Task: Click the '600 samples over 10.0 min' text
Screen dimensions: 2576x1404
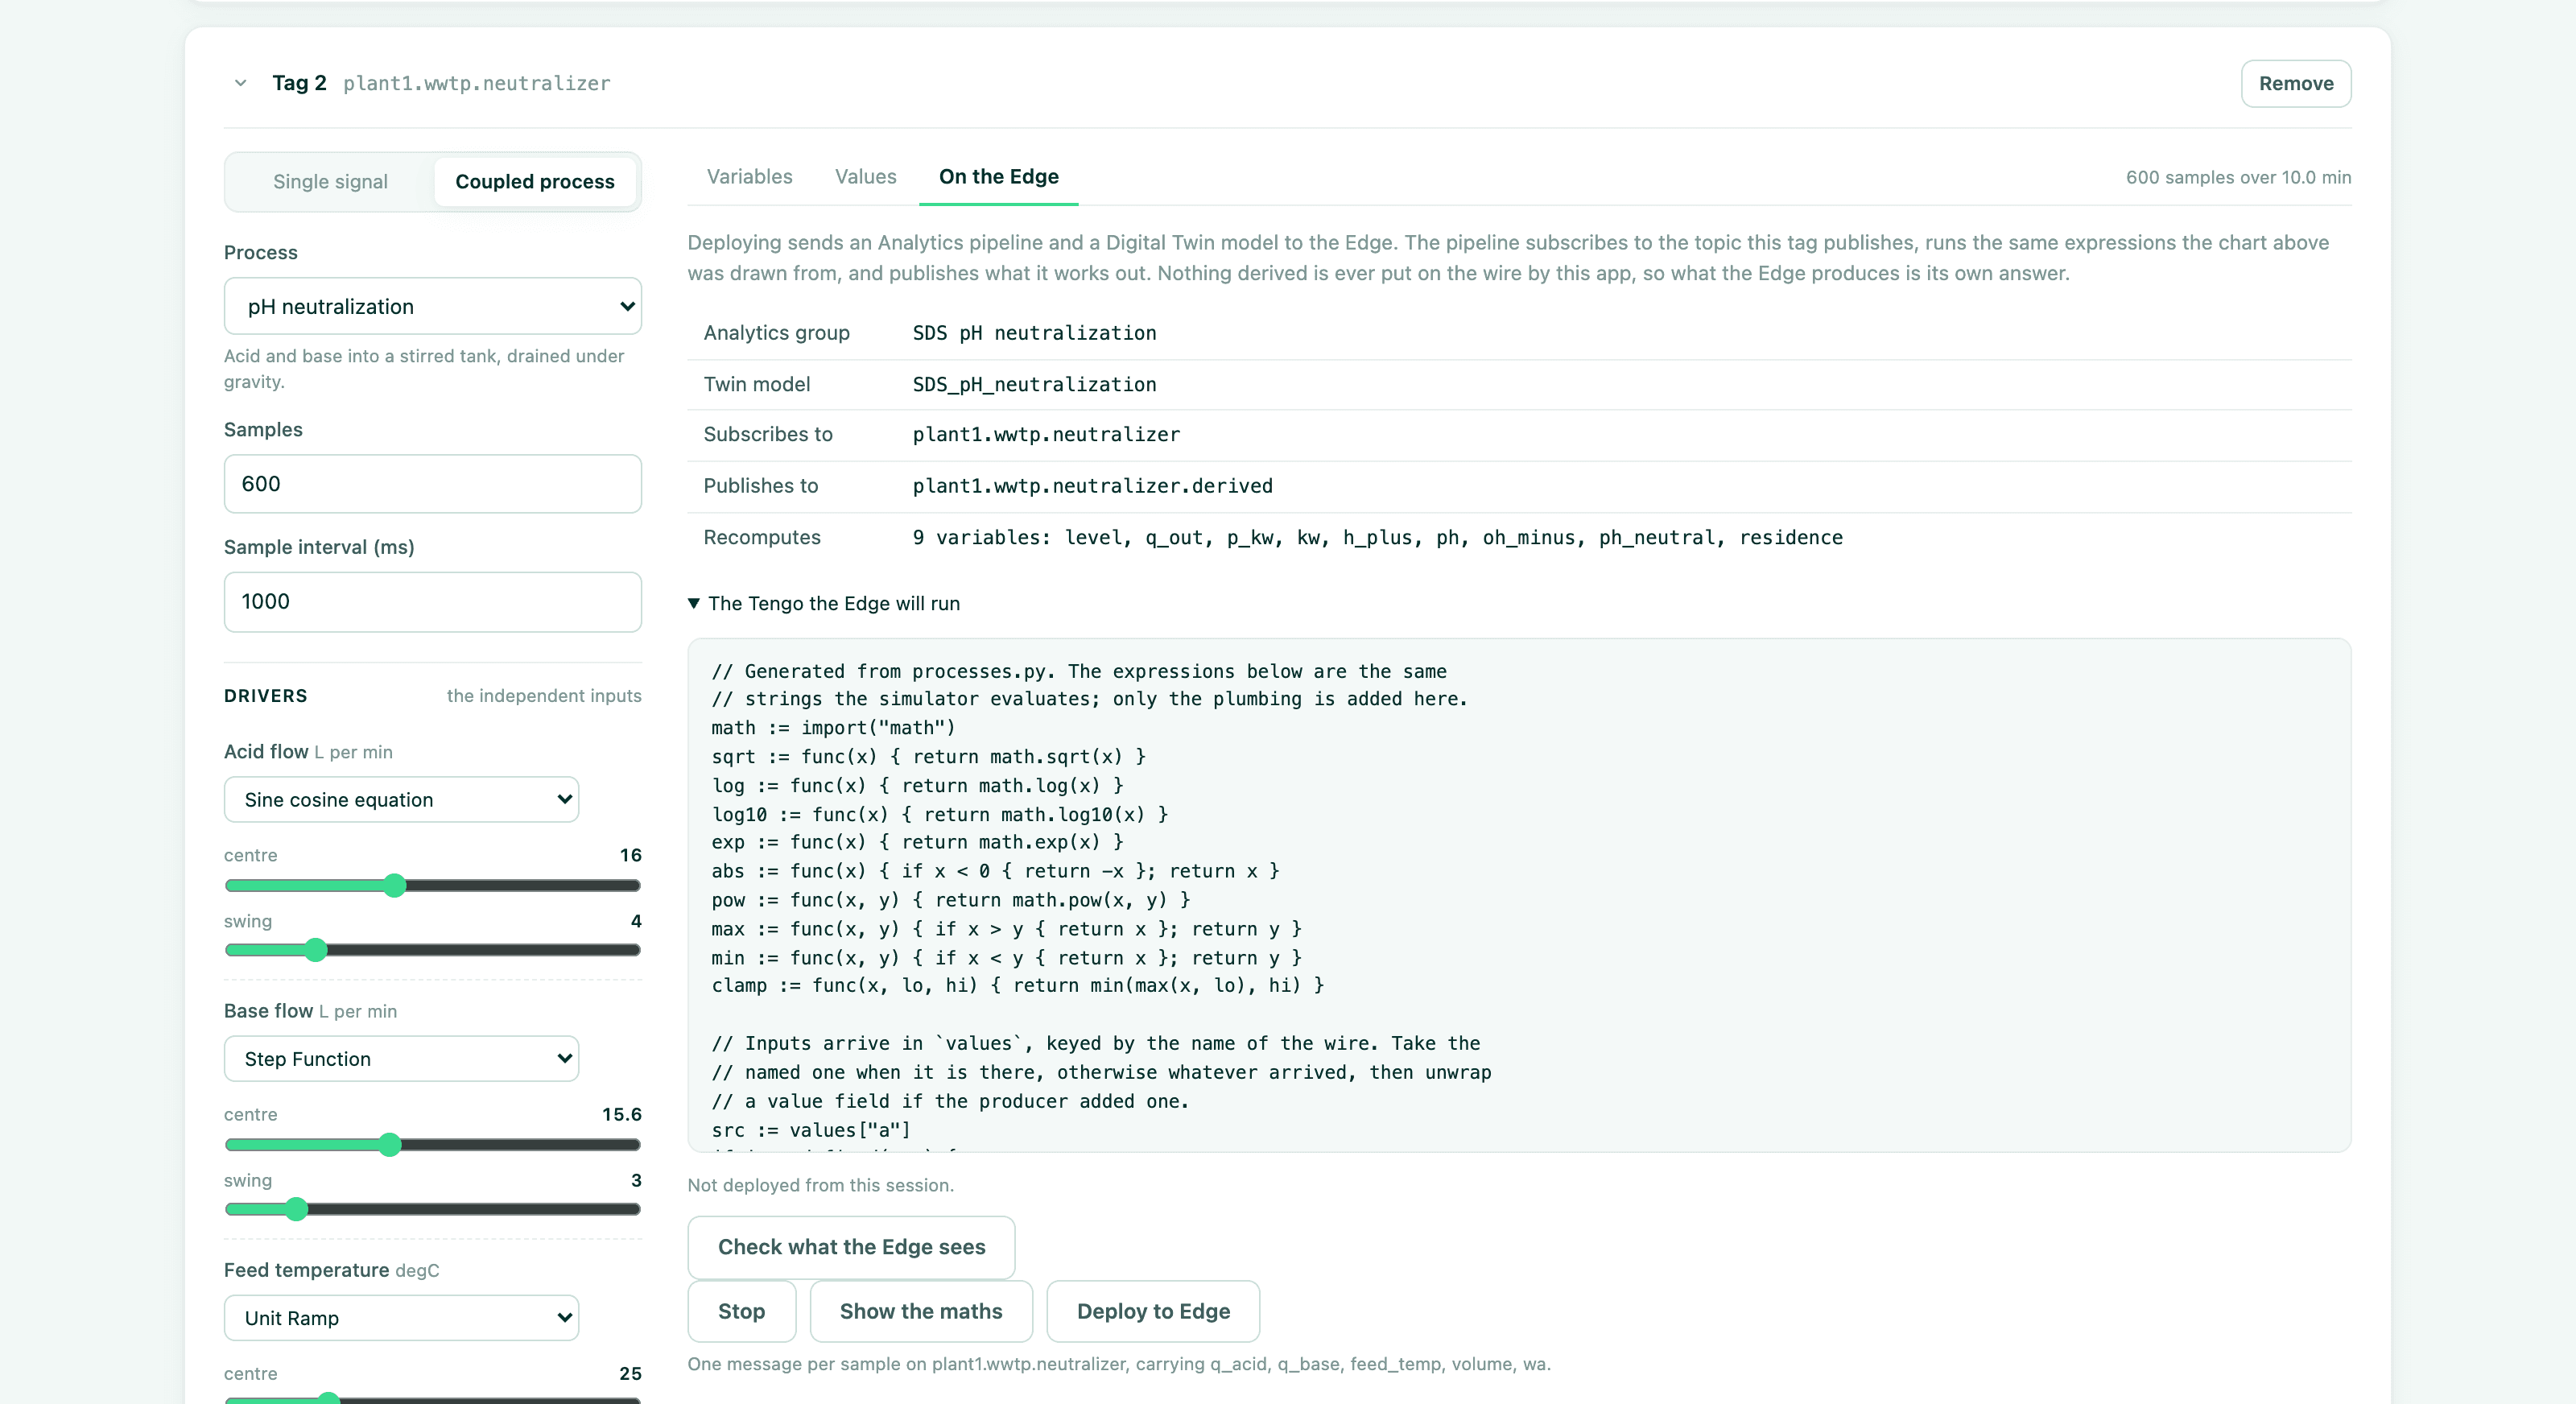Action: 2238,177
